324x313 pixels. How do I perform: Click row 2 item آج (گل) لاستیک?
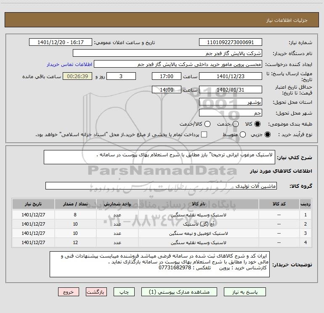tap(198, 224)
